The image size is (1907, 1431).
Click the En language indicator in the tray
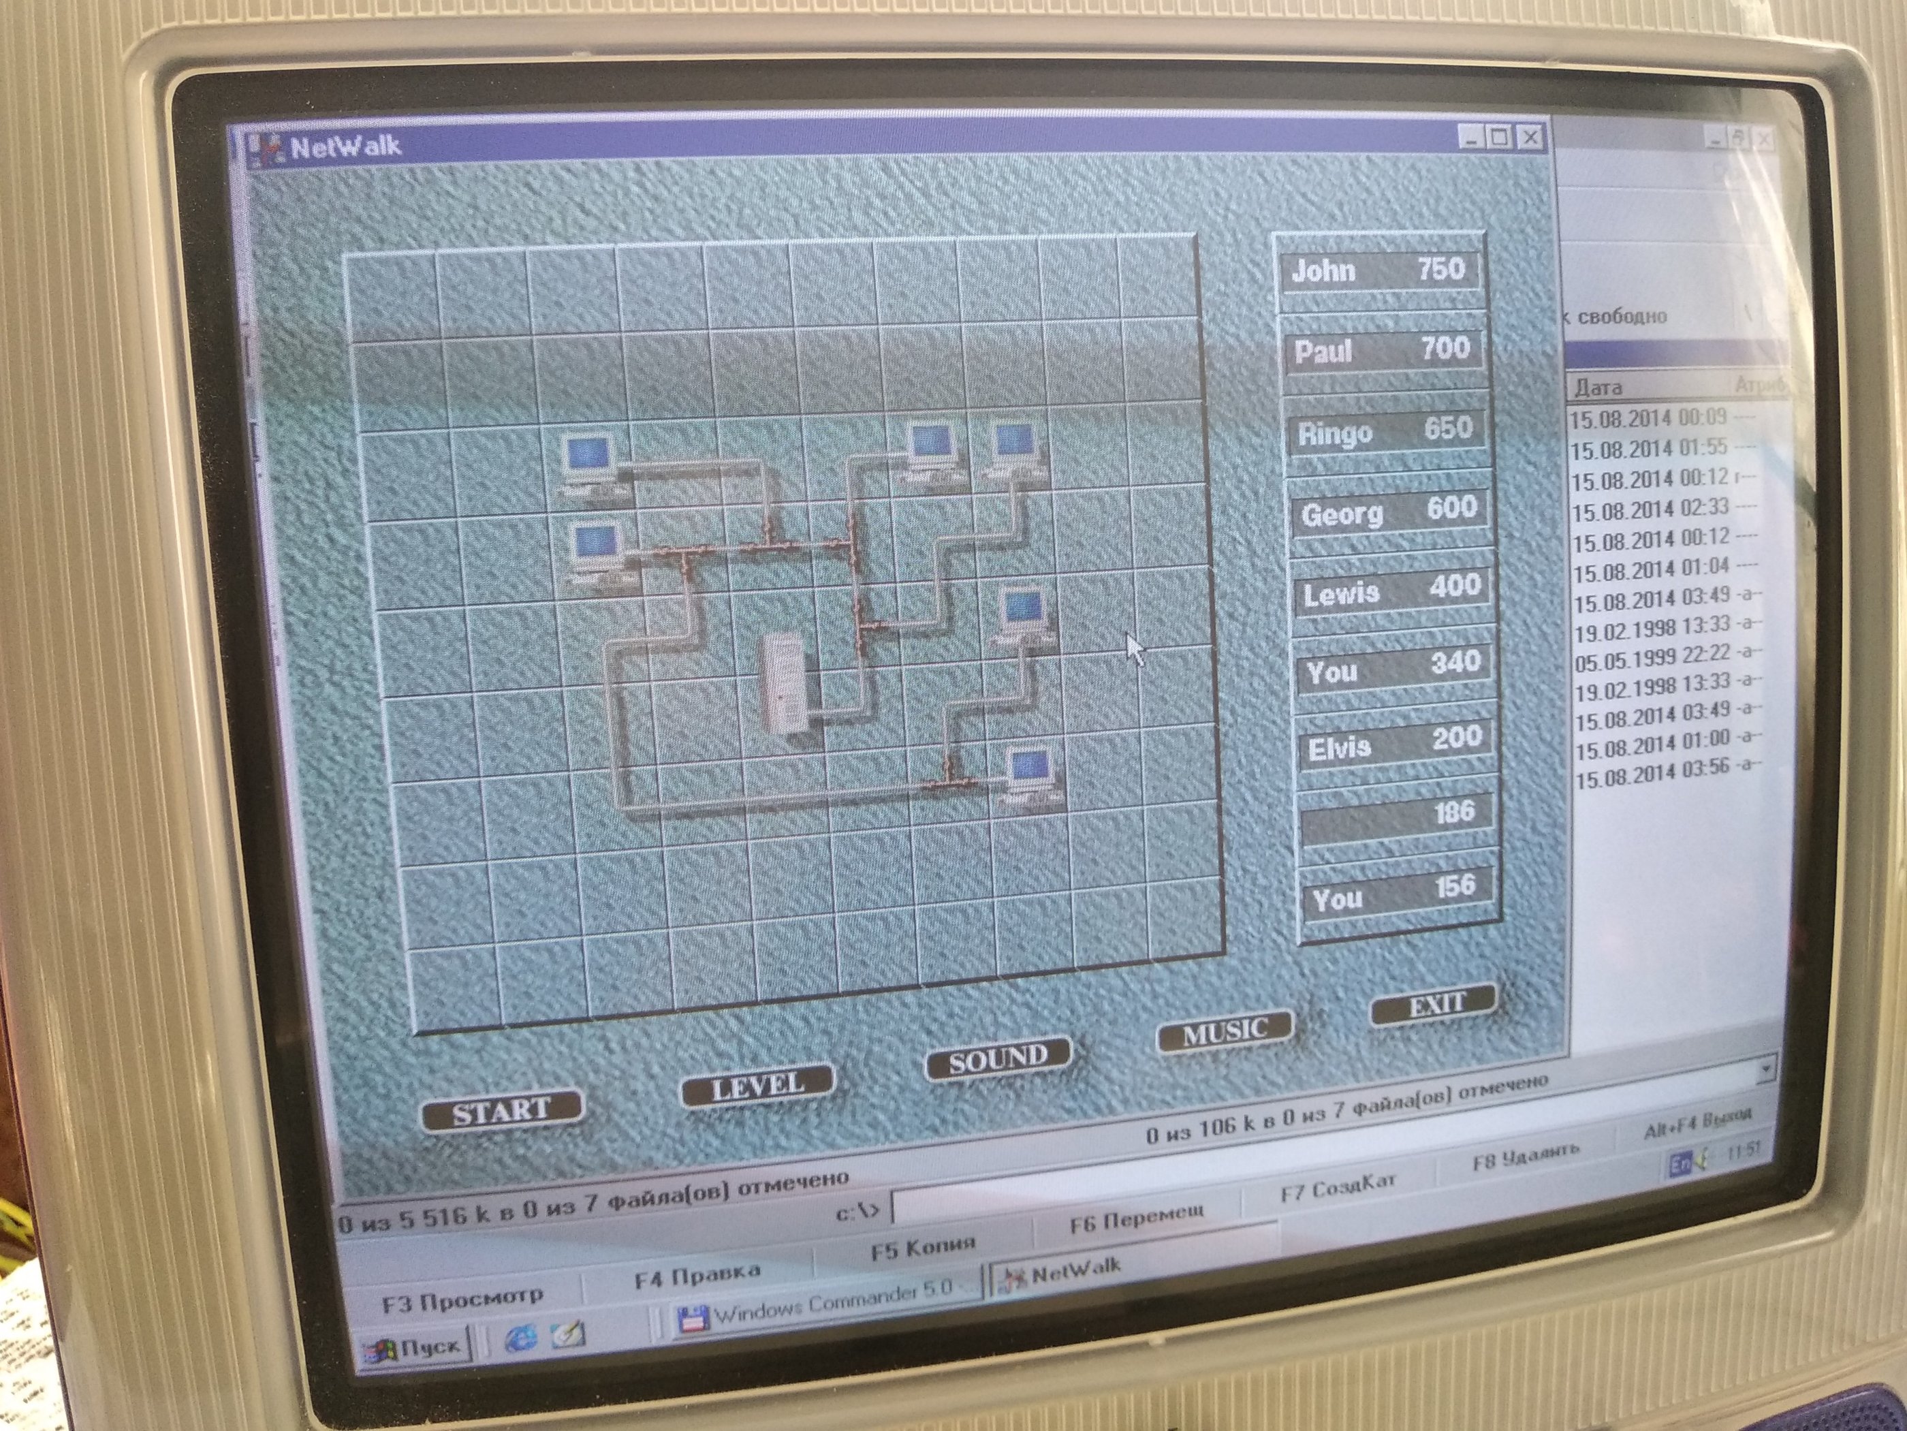pos(1680,1165)
